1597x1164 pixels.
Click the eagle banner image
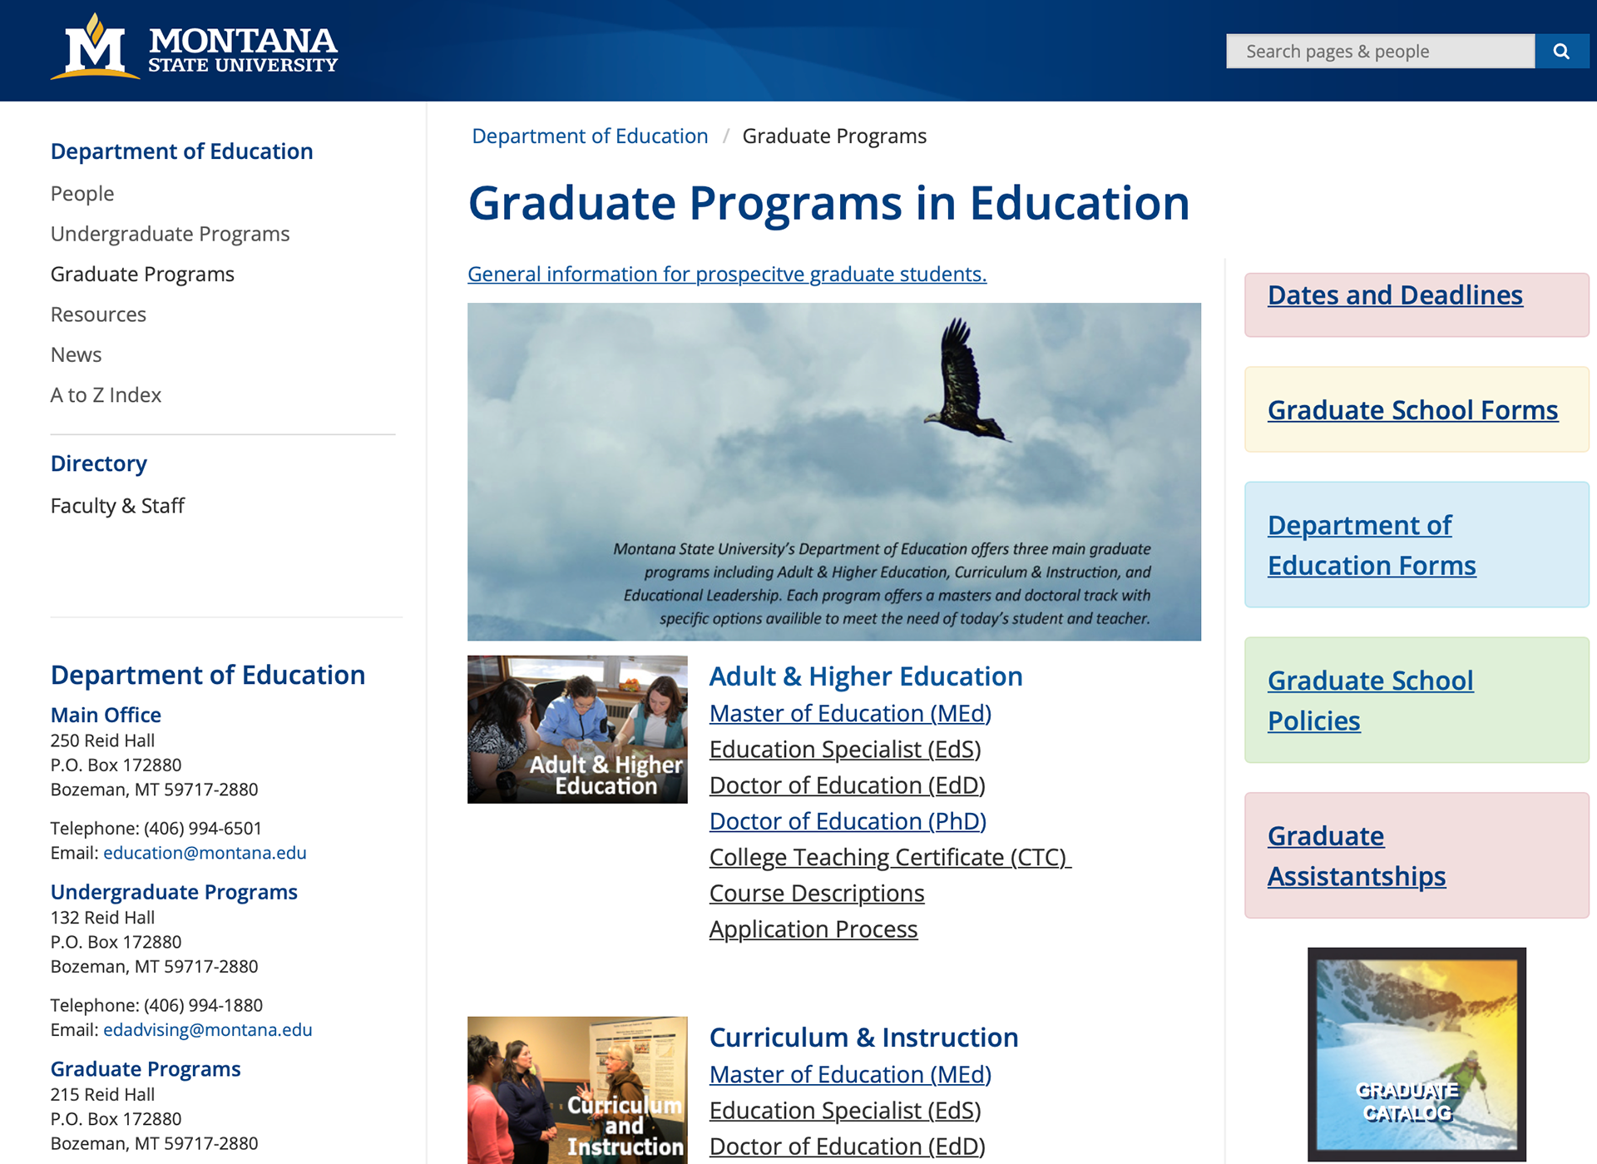coord(834,472)
